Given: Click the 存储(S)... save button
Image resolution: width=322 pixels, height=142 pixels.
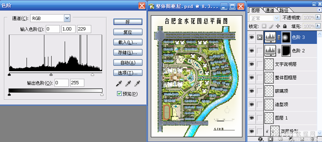Looking at the screenshot, I should pyautogui.click(x=128, y=53).
